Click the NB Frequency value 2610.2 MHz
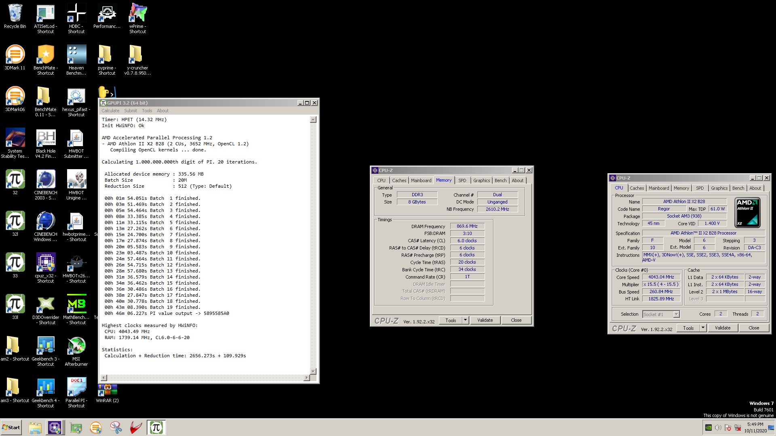The width and height of the screenshot is (776, 436). pos(497,209)
